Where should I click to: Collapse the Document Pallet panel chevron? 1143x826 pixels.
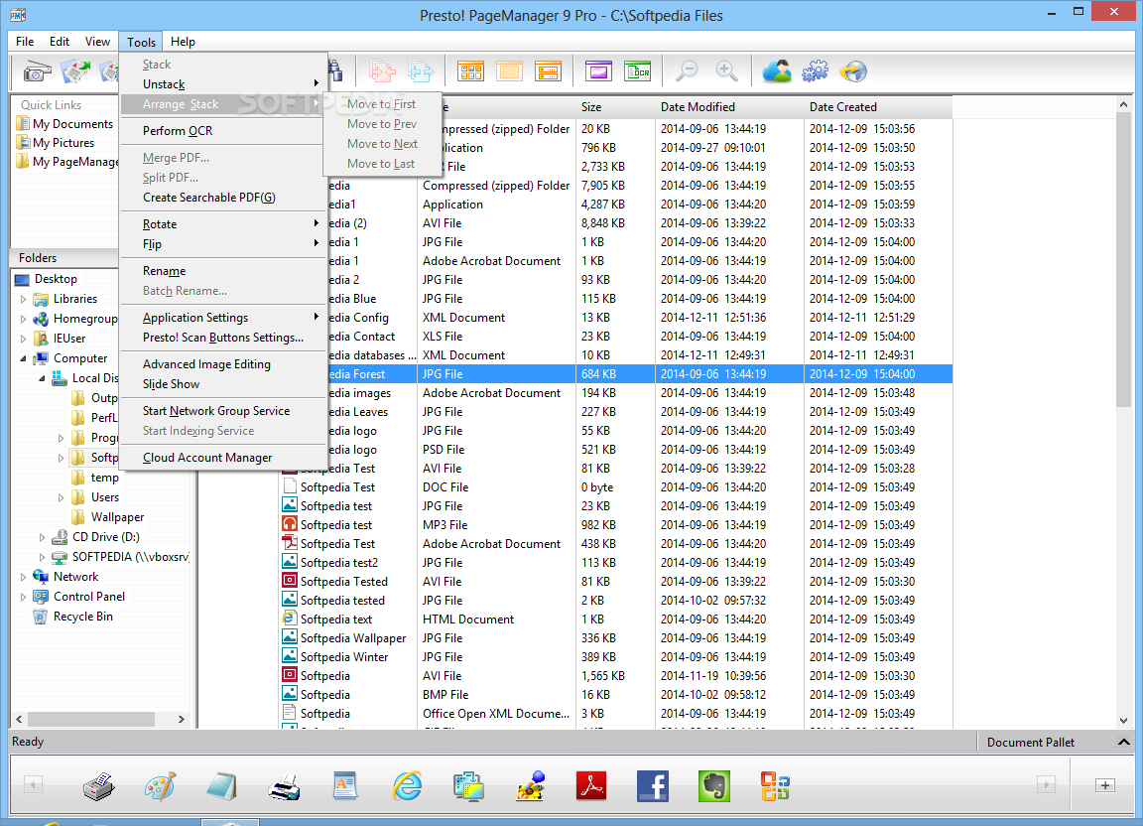(1123, 742)
